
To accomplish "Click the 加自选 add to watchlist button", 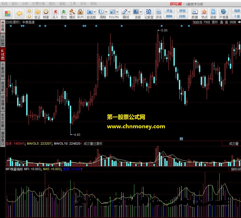I will pos(198,22).
